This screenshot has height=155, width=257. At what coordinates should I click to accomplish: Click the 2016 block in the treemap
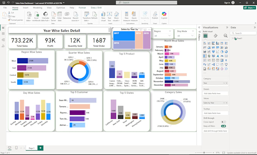[124, 45]
